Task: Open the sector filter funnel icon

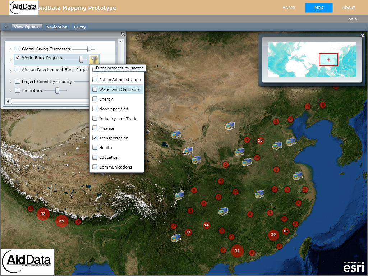Action: coord(94,59)
